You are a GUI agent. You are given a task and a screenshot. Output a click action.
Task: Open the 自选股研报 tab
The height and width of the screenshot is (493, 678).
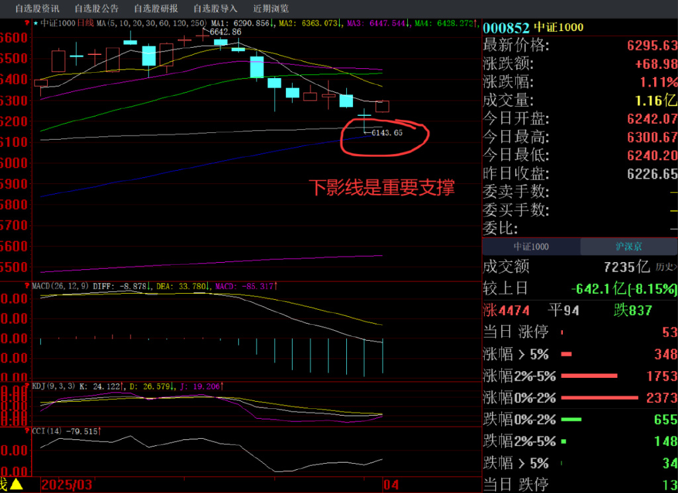[x=156, y=9]
